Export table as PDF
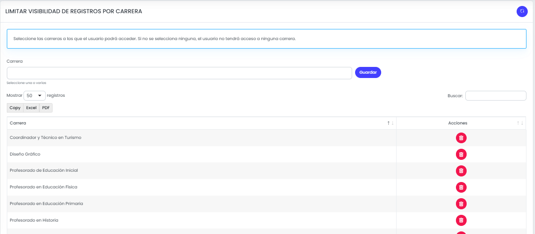This screenshot has width=535, height=234. (x=46, y=108)
